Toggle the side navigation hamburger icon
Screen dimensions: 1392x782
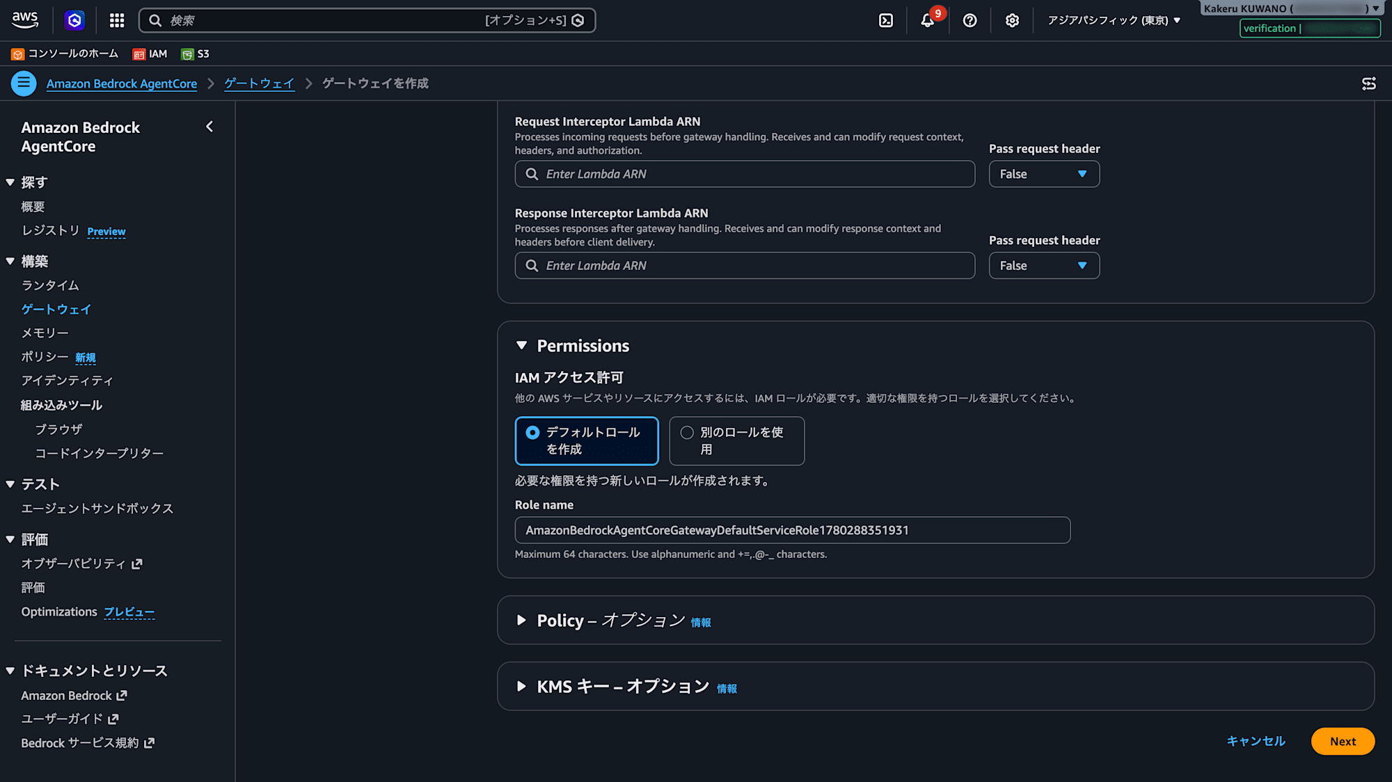tap(24, 83)
